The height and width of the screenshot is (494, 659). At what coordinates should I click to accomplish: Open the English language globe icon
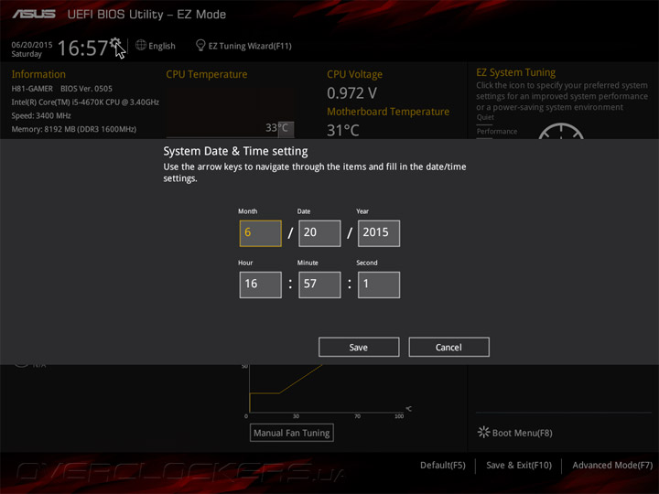coord(141,45)
